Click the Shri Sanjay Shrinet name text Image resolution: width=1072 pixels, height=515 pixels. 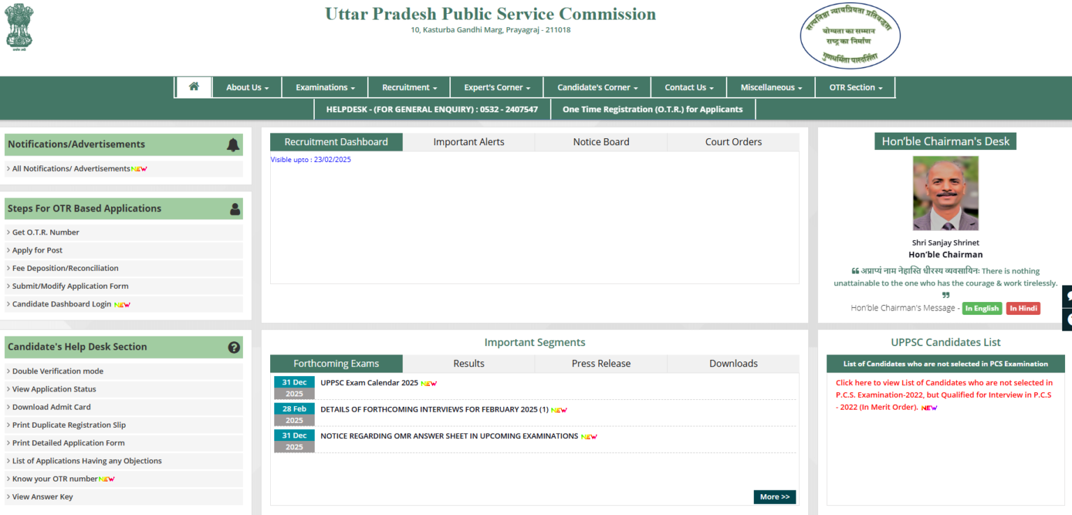point(946,243)
